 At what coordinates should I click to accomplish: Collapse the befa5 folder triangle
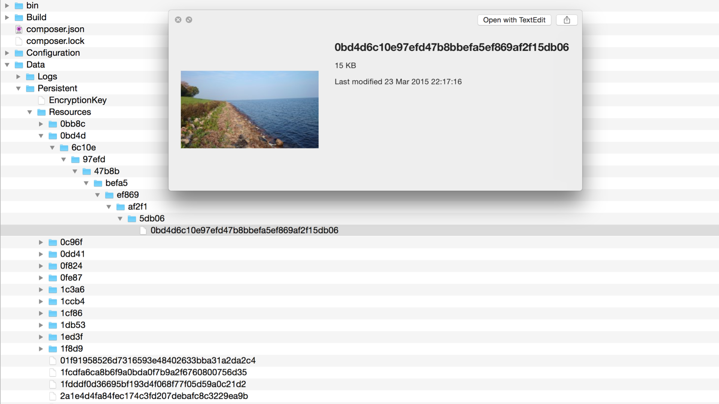coord(86,183)
